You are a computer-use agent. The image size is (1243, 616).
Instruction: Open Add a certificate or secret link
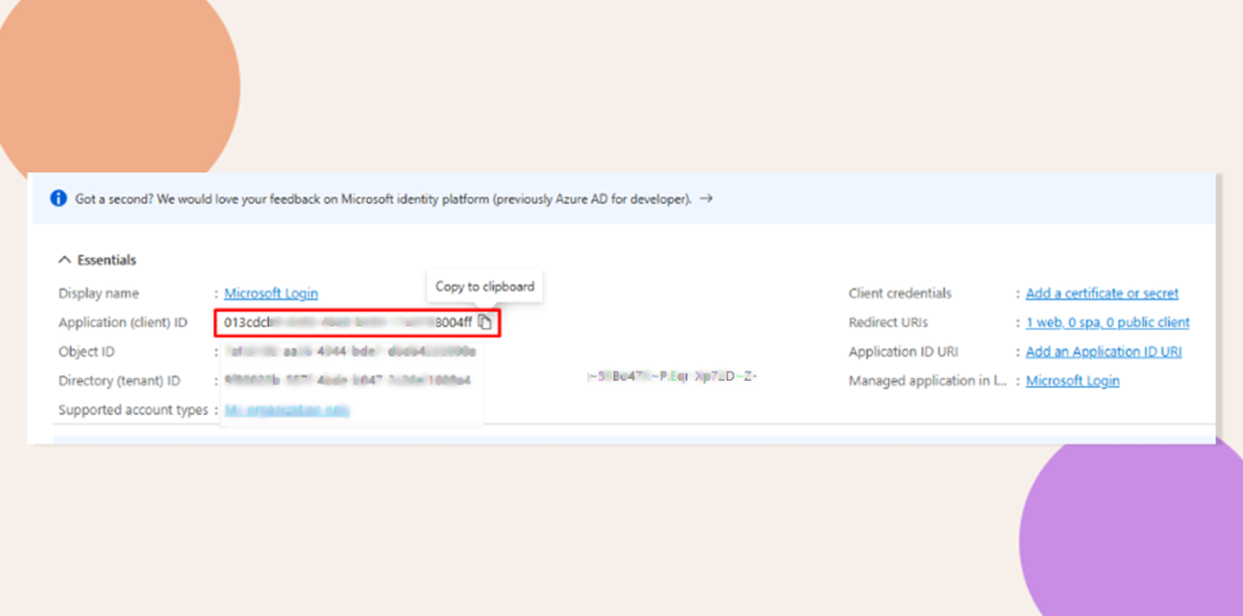[x=1102, y=293]
